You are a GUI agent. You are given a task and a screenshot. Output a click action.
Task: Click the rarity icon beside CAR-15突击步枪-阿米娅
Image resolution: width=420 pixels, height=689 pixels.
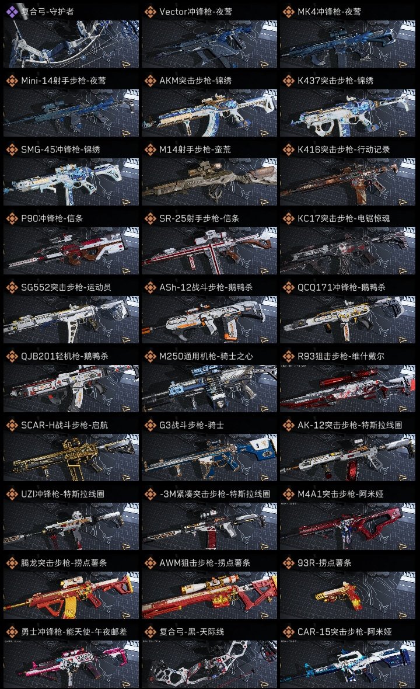click(288, 631)
